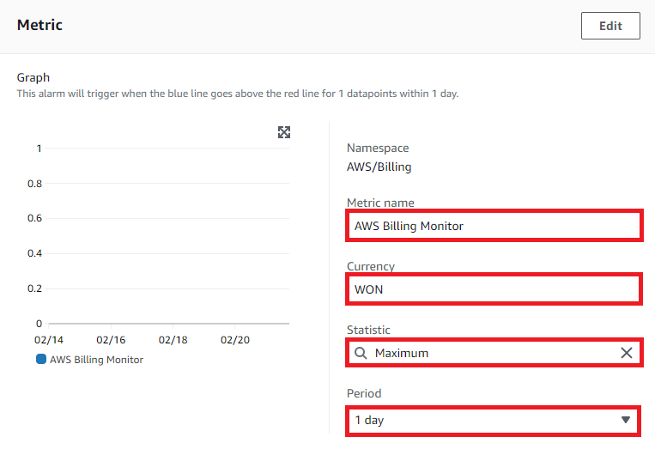Click the Graph label

point(33,77)
